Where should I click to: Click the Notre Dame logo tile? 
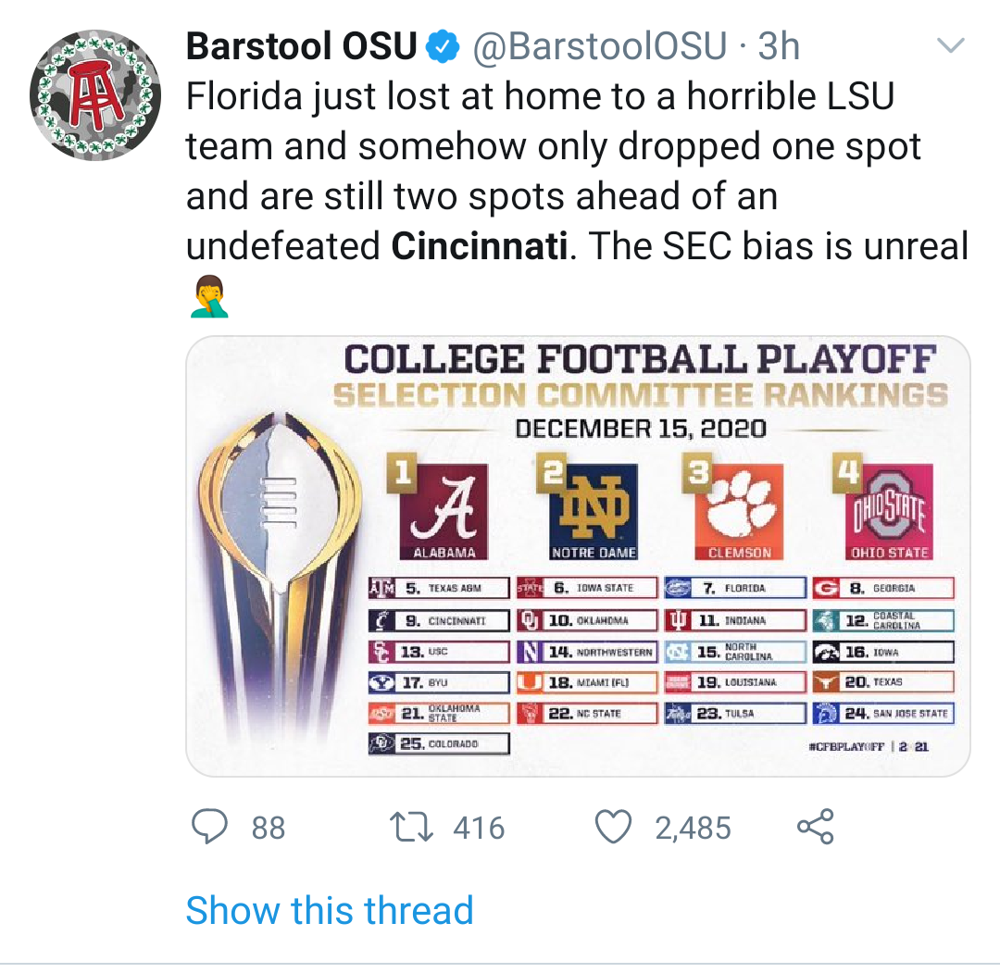click(x=594, y=511)
